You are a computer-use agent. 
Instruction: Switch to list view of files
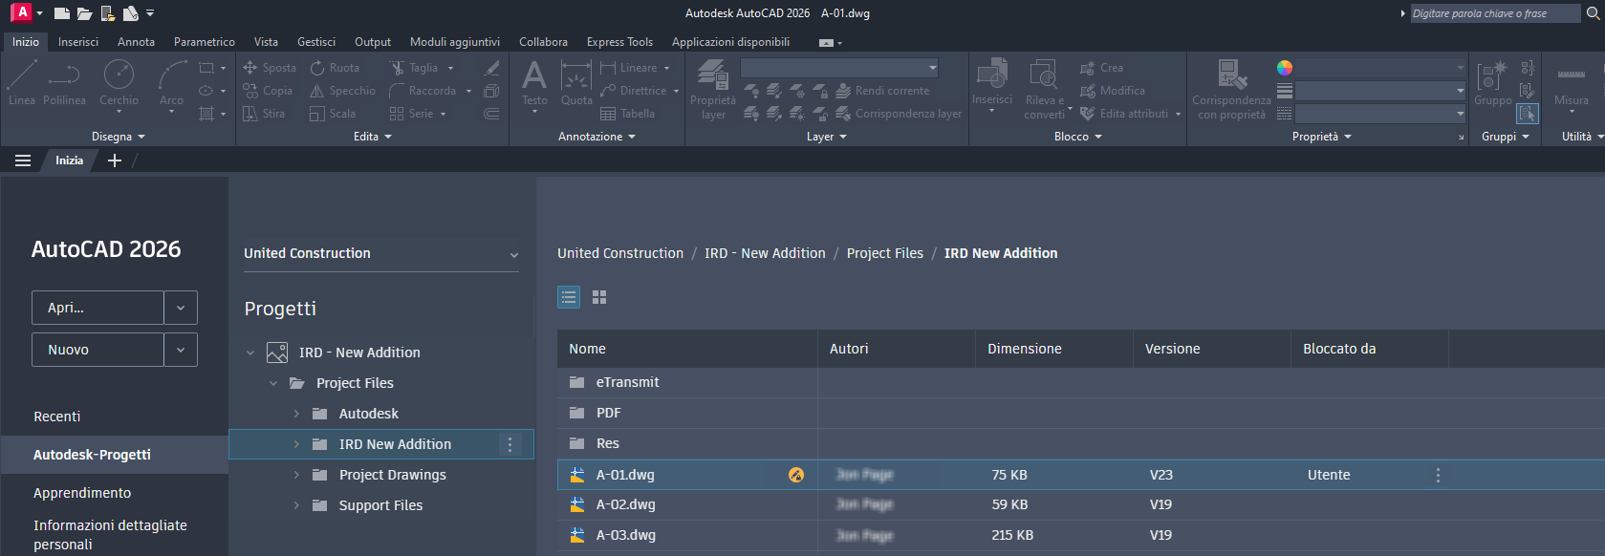(569, 297)
